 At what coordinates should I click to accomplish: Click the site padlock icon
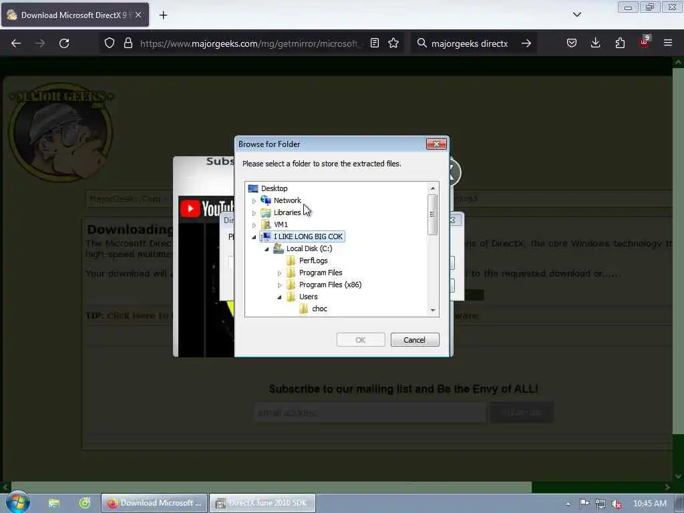tap(128, 43)
